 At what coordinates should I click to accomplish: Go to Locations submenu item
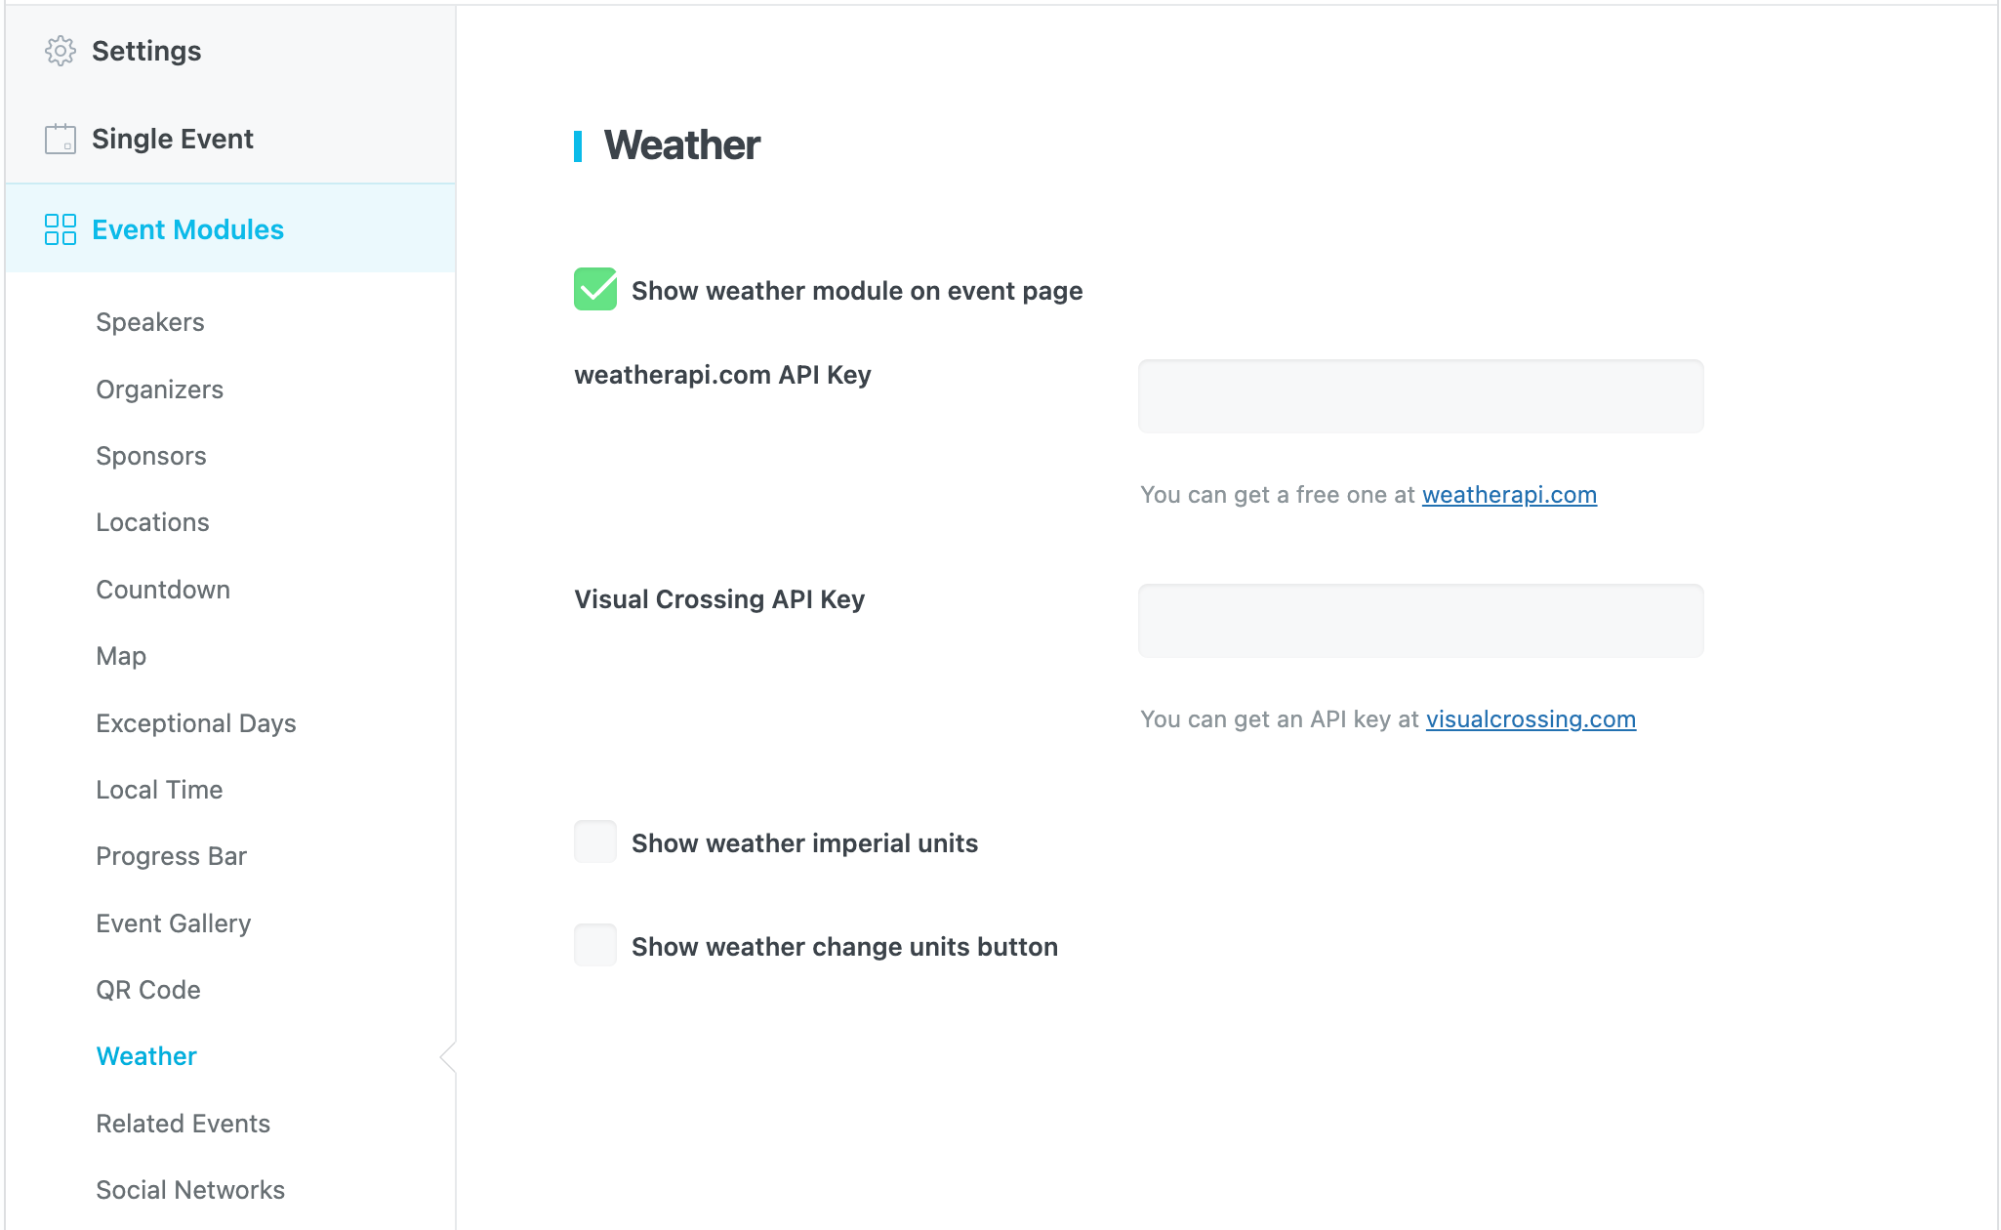pos(153,522)
